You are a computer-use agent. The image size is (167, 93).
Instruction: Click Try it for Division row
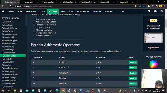coord(133,79)
